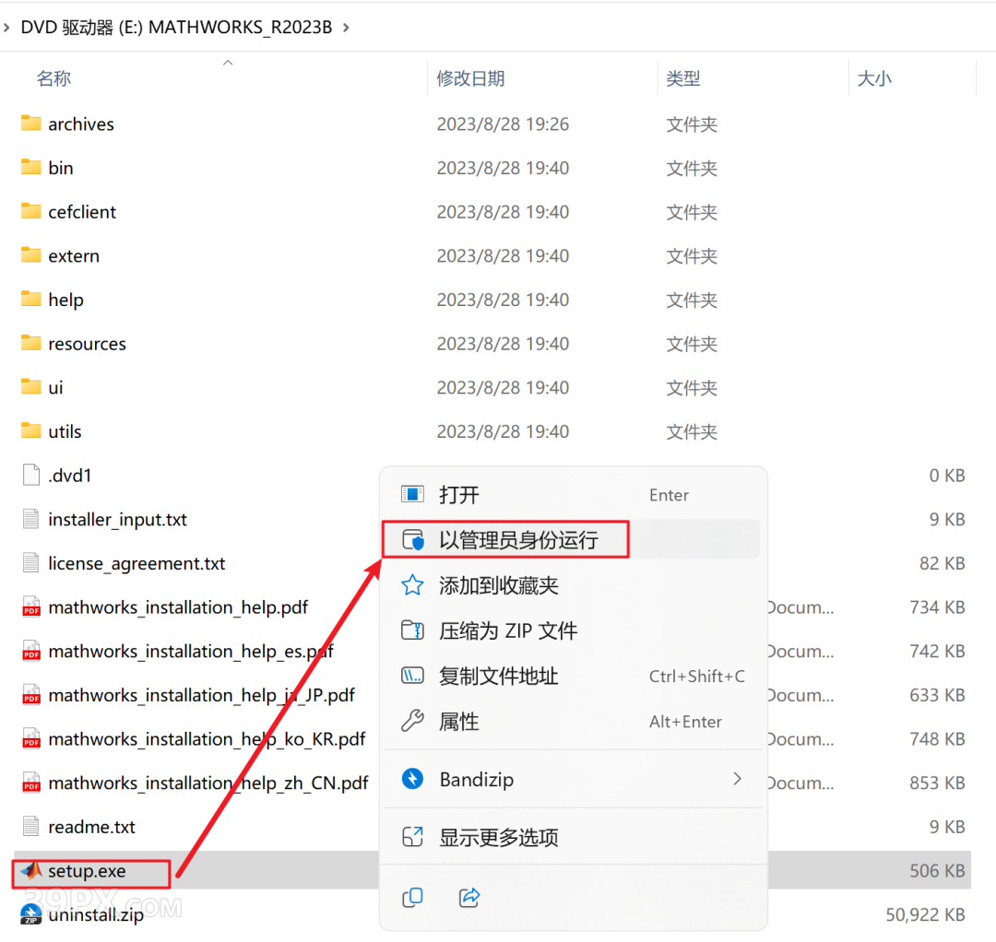Sort by 名称 column header

pyautogui.click(x=53, y=78)
